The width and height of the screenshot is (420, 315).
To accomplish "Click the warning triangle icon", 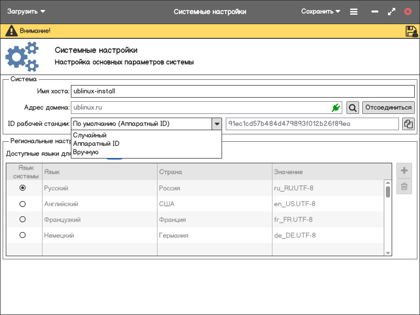I will click(x=11, y=31).
